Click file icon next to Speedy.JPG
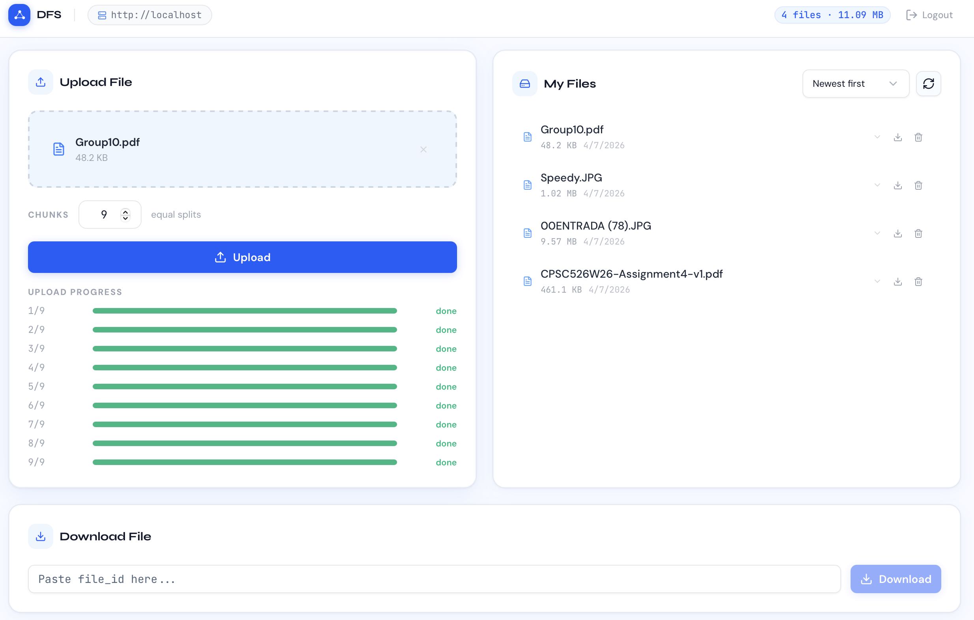 [528, 185]
